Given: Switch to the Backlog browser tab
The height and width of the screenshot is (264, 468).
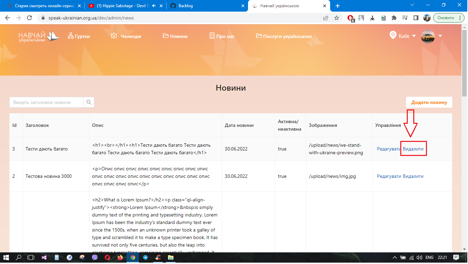Looking at the screenshot, I should click(x=192, y=5).
